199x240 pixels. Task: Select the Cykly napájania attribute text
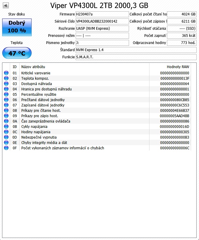34,127
